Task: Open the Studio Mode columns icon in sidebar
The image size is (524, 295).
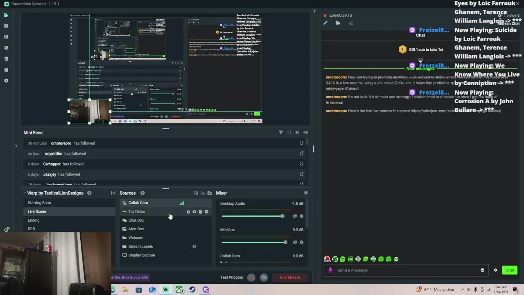Action: click(x=6, y=37)
